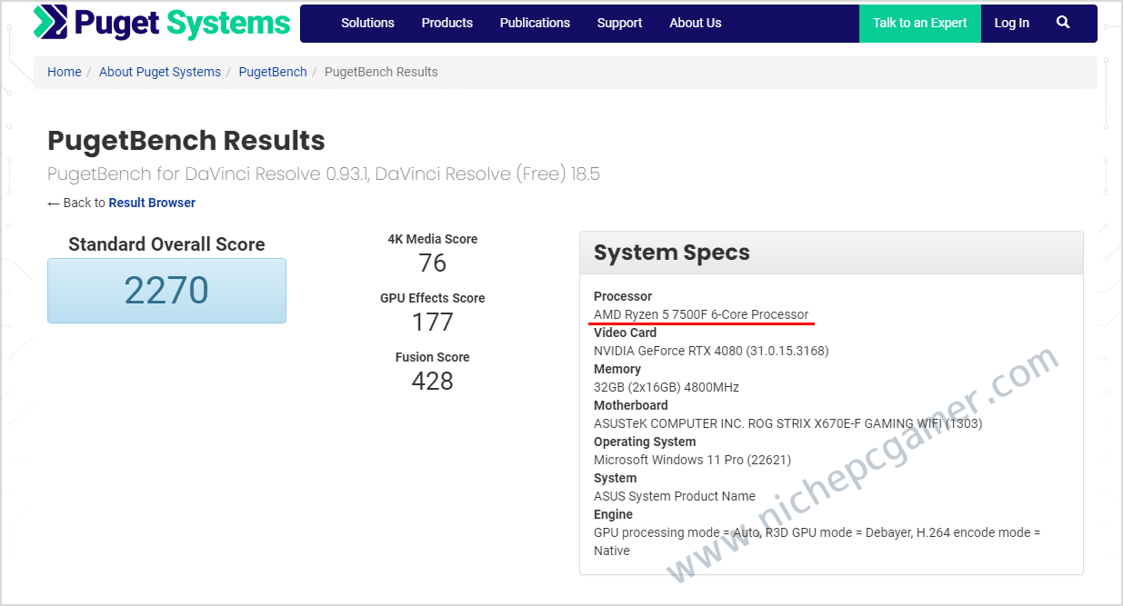Viewport: 1123px width, 606px height.
Task: Click AMD Ryzen 5 7500F processor text
Action: click(701, 314)
